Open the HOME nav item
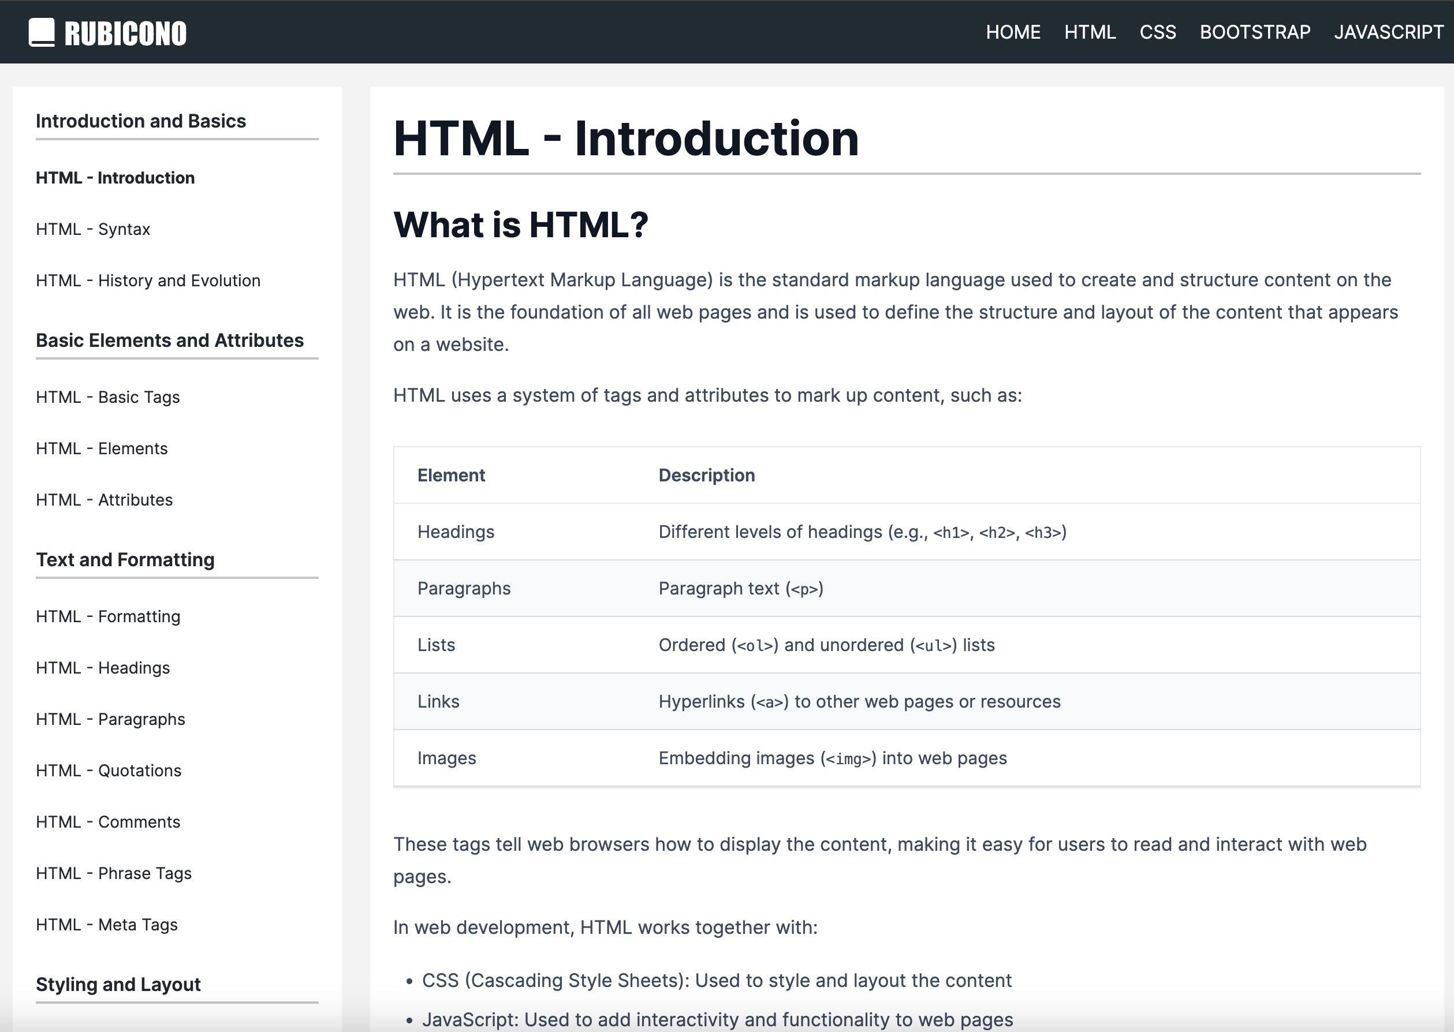1454x1032 pixels. click(1013, 32)
